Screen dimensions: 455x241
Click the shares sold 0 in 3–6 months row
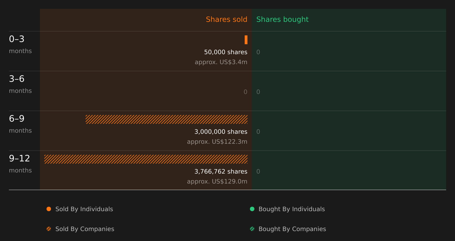pyautogui.click(x=246, y=92)
